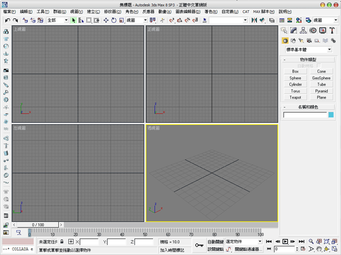This screenshot has height=255, width=341.
Task: Open the Hierarchy command panel tab
Action: click(x=303, y=30)
